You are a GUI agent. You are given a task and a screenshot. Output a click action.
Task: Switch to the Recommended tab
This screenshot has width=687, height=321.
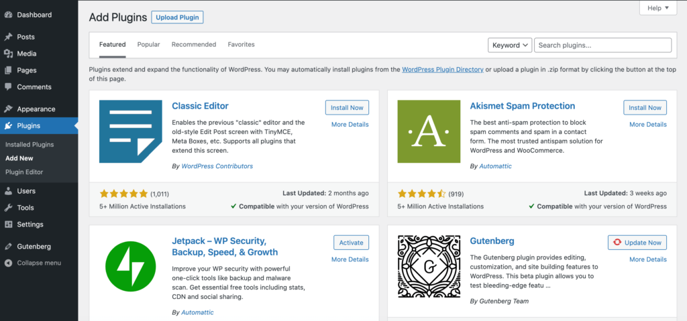194,44
